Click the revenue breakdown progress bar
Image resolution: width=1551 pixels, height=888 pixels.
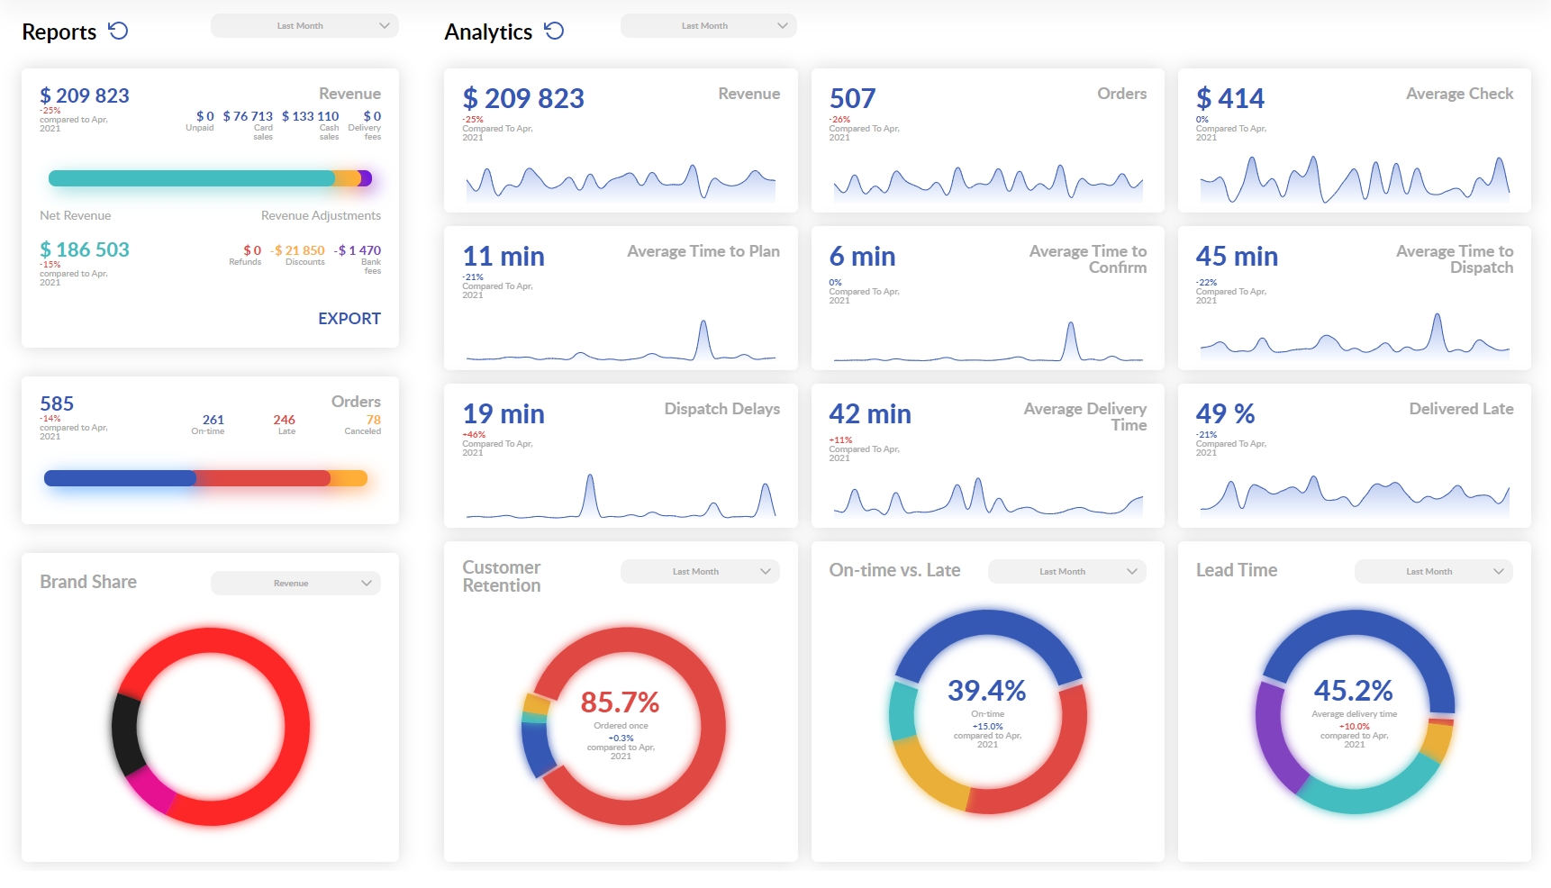(x=210, y=178)
